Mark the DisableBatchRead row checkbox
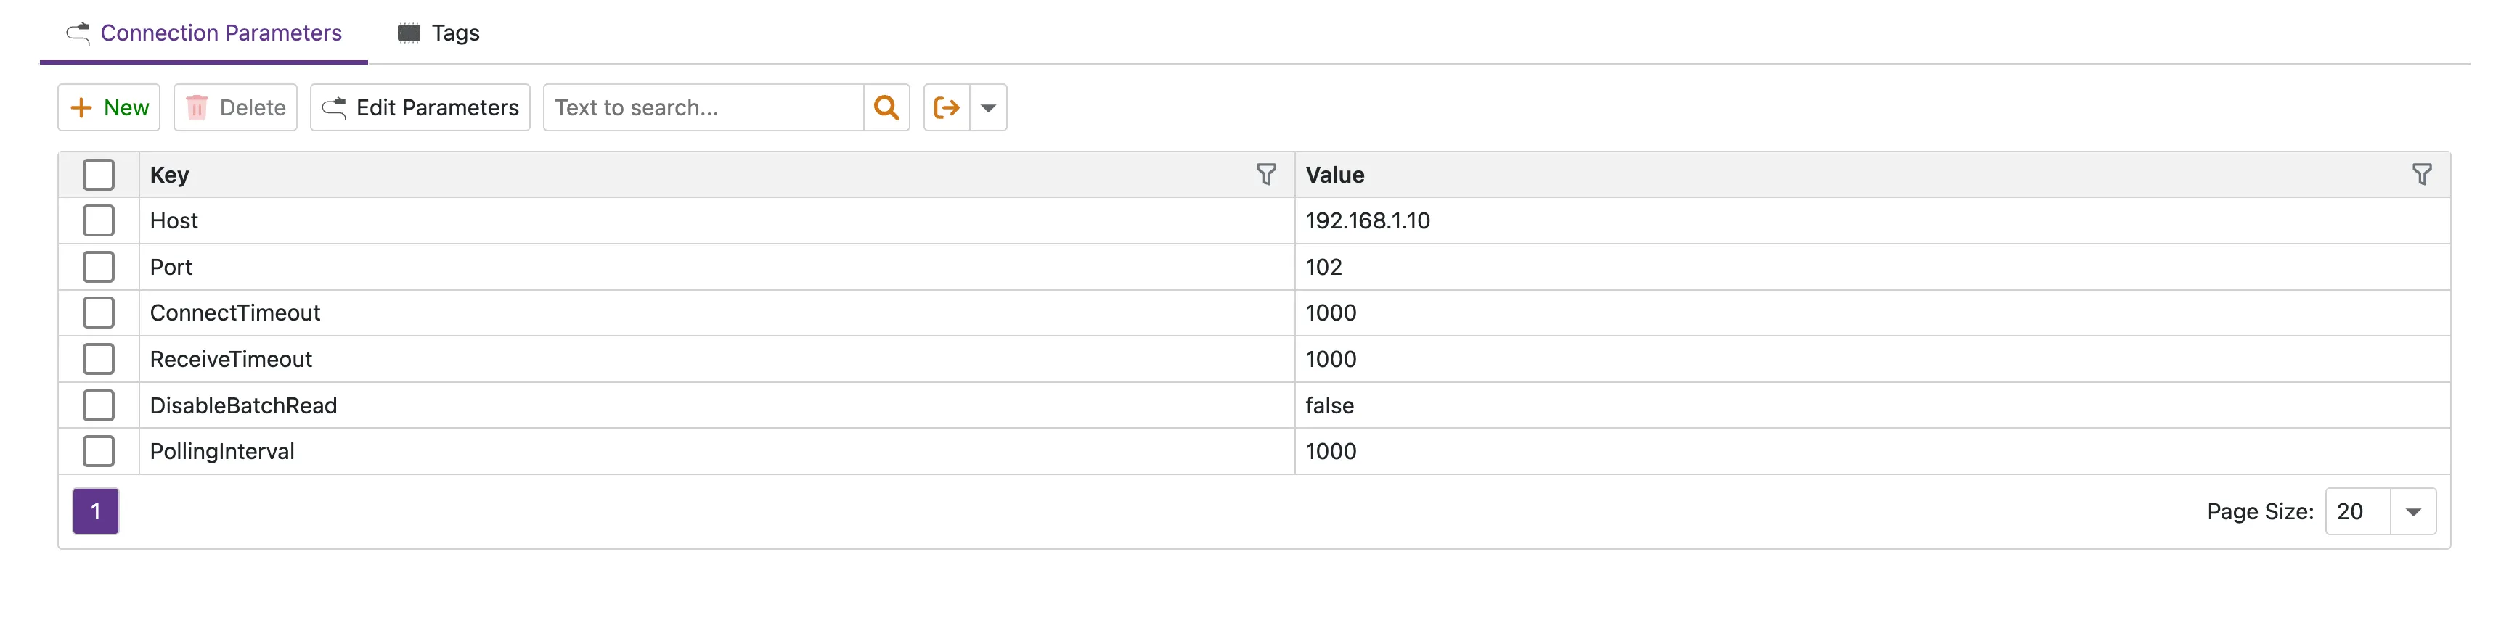Viewport: 2509px width, 628px height. coord(99,405)
